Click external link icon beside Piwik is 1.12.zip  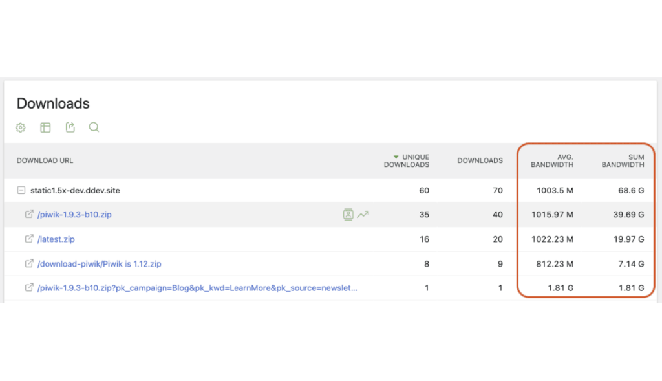point(29,263)
